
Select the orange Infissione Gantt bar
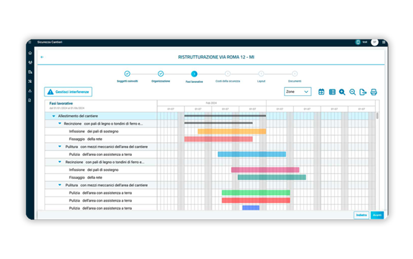pos(232,131)
